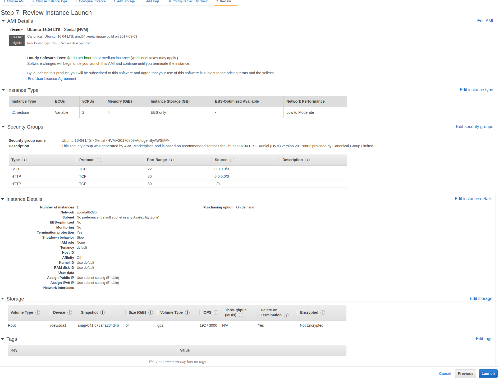Click the info icon next to Source

(x=232, y=160)
